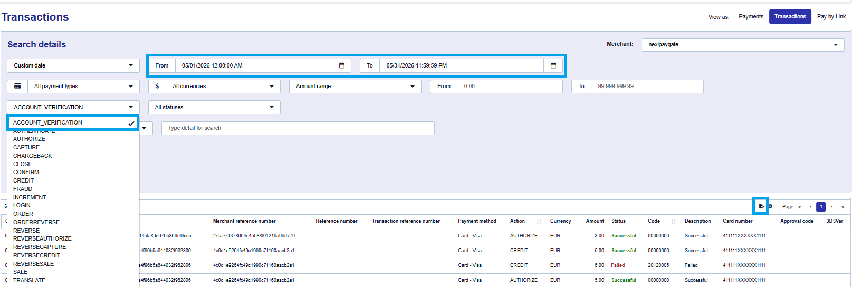Open the From date calendar picker
The width and height of the screenshot is (852, 287).
coord(342,65)
